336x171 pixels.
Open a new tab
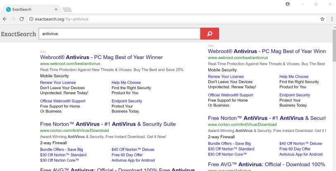[x=67, y=9]
